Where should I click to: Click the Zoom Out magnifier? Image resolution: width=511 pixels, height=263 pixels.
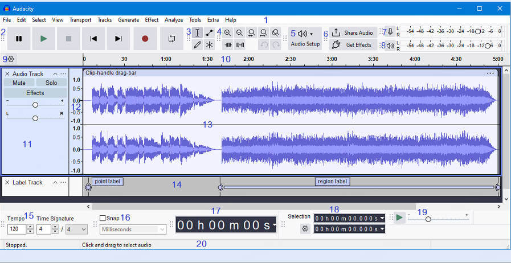pyautogui.click(x=239, y=33)
